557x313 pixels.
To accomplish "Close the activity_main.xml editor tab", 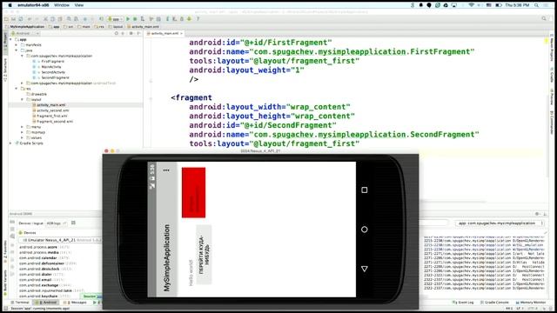I will click(181, 33).
